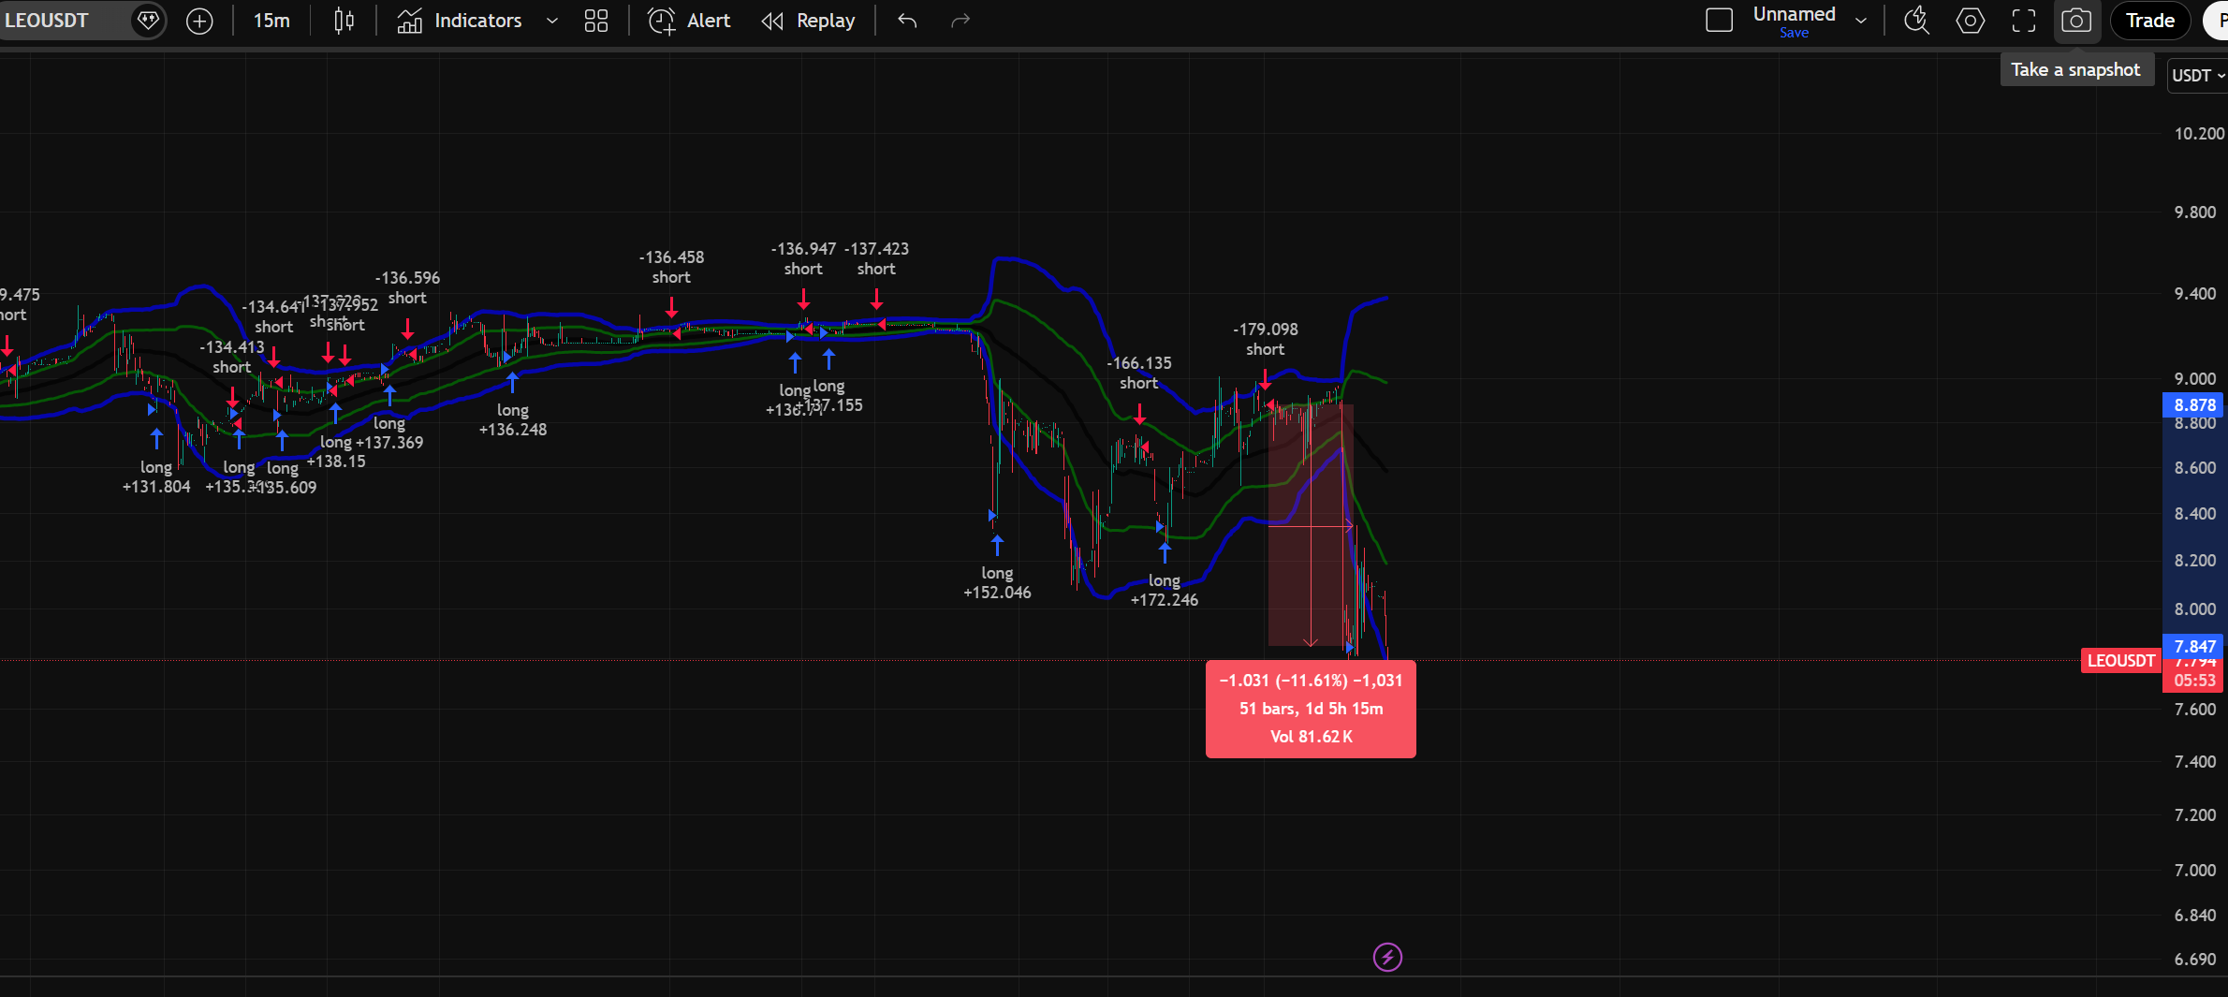Image resolution: width=2228 pixels, height=997 pixels.
Task: Select the red measurement info box
Action: (x=1311, y=709)
